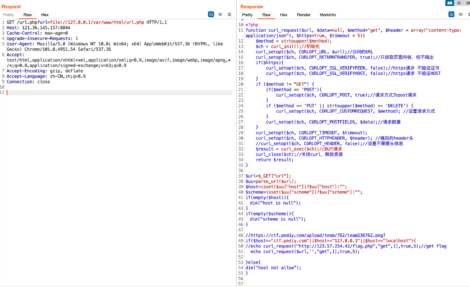Click the $result = curl_exec($ch); line

click(x=299, y=149)
